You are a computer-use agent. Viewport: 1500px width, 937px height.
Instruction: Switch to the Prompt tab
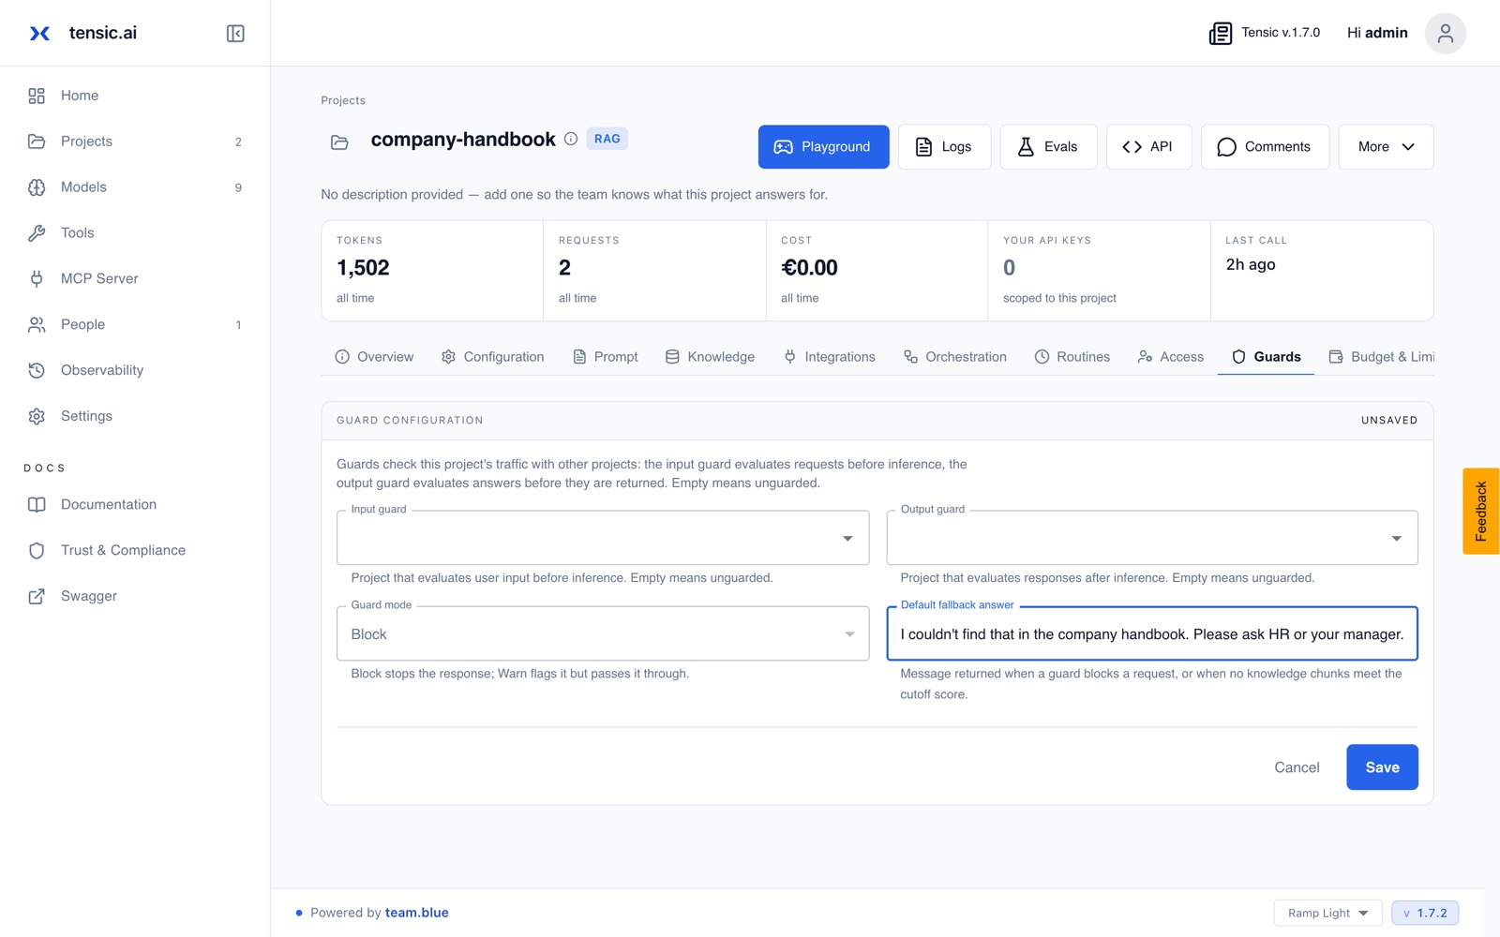pos(606,357)
